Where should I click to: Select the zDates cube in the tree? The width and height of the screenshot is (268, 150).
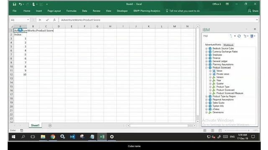click(x=216, y=109)
